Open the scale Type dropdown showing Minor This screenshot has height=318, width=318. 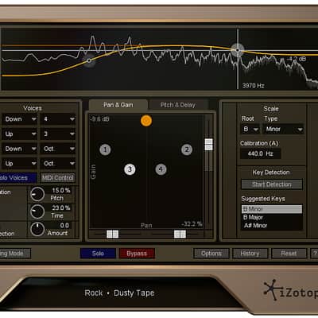click(284, 130)
